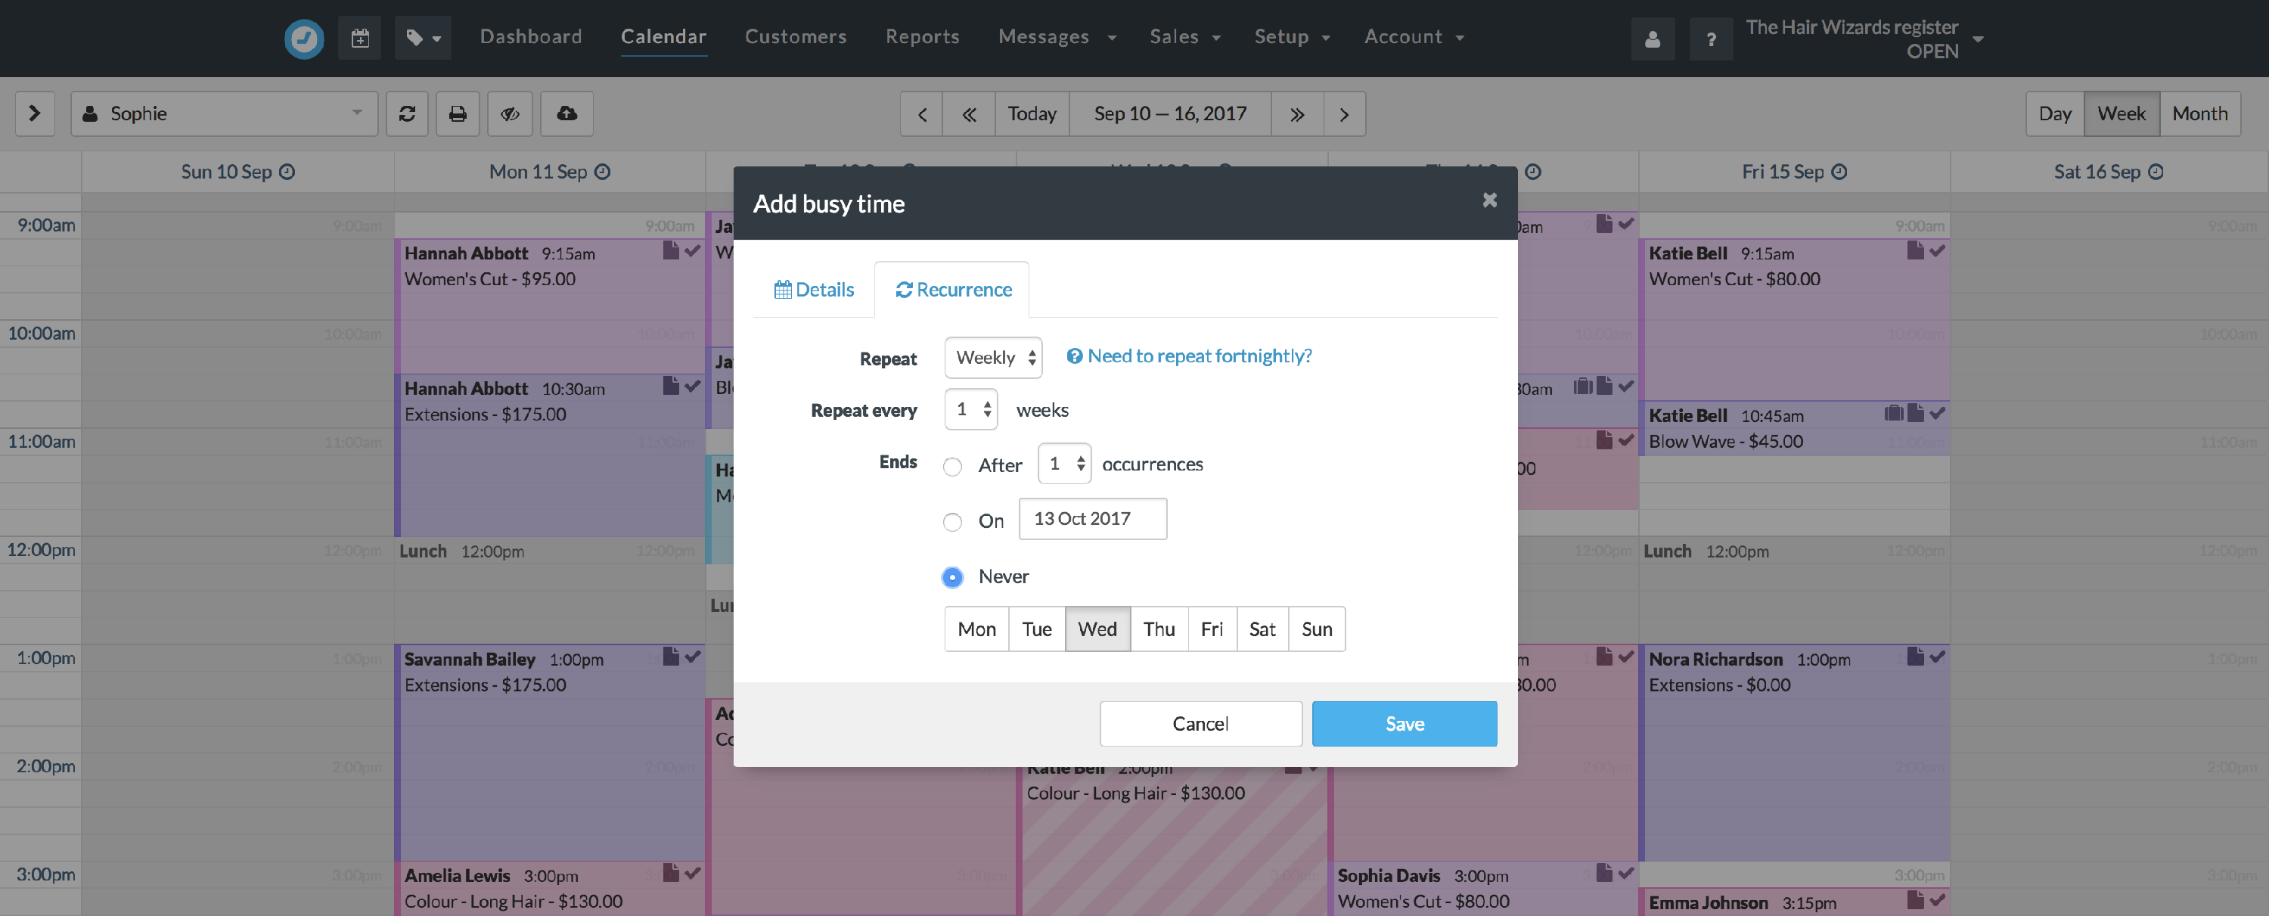Toggle the hide details eye icon
The image size is (2269, 916).
point(509,113)
